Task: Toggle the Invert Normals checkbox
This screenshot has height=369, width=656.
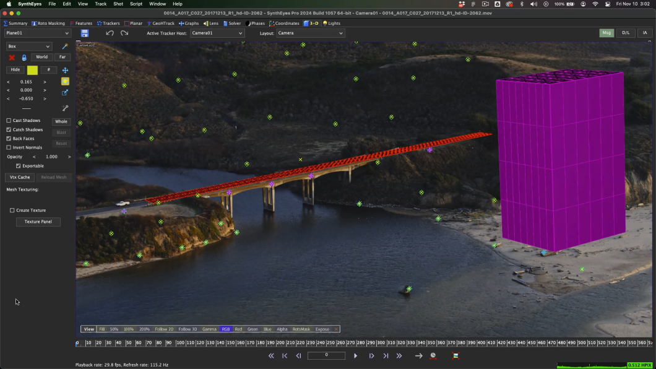Action: (9, 147)
